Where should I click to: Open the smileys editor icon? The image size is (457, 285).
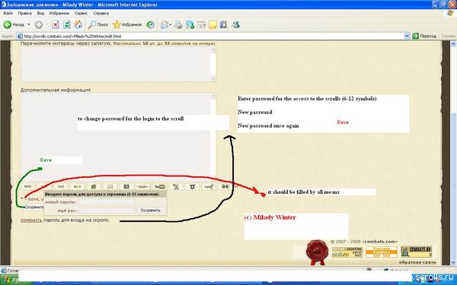pos(225,186)
